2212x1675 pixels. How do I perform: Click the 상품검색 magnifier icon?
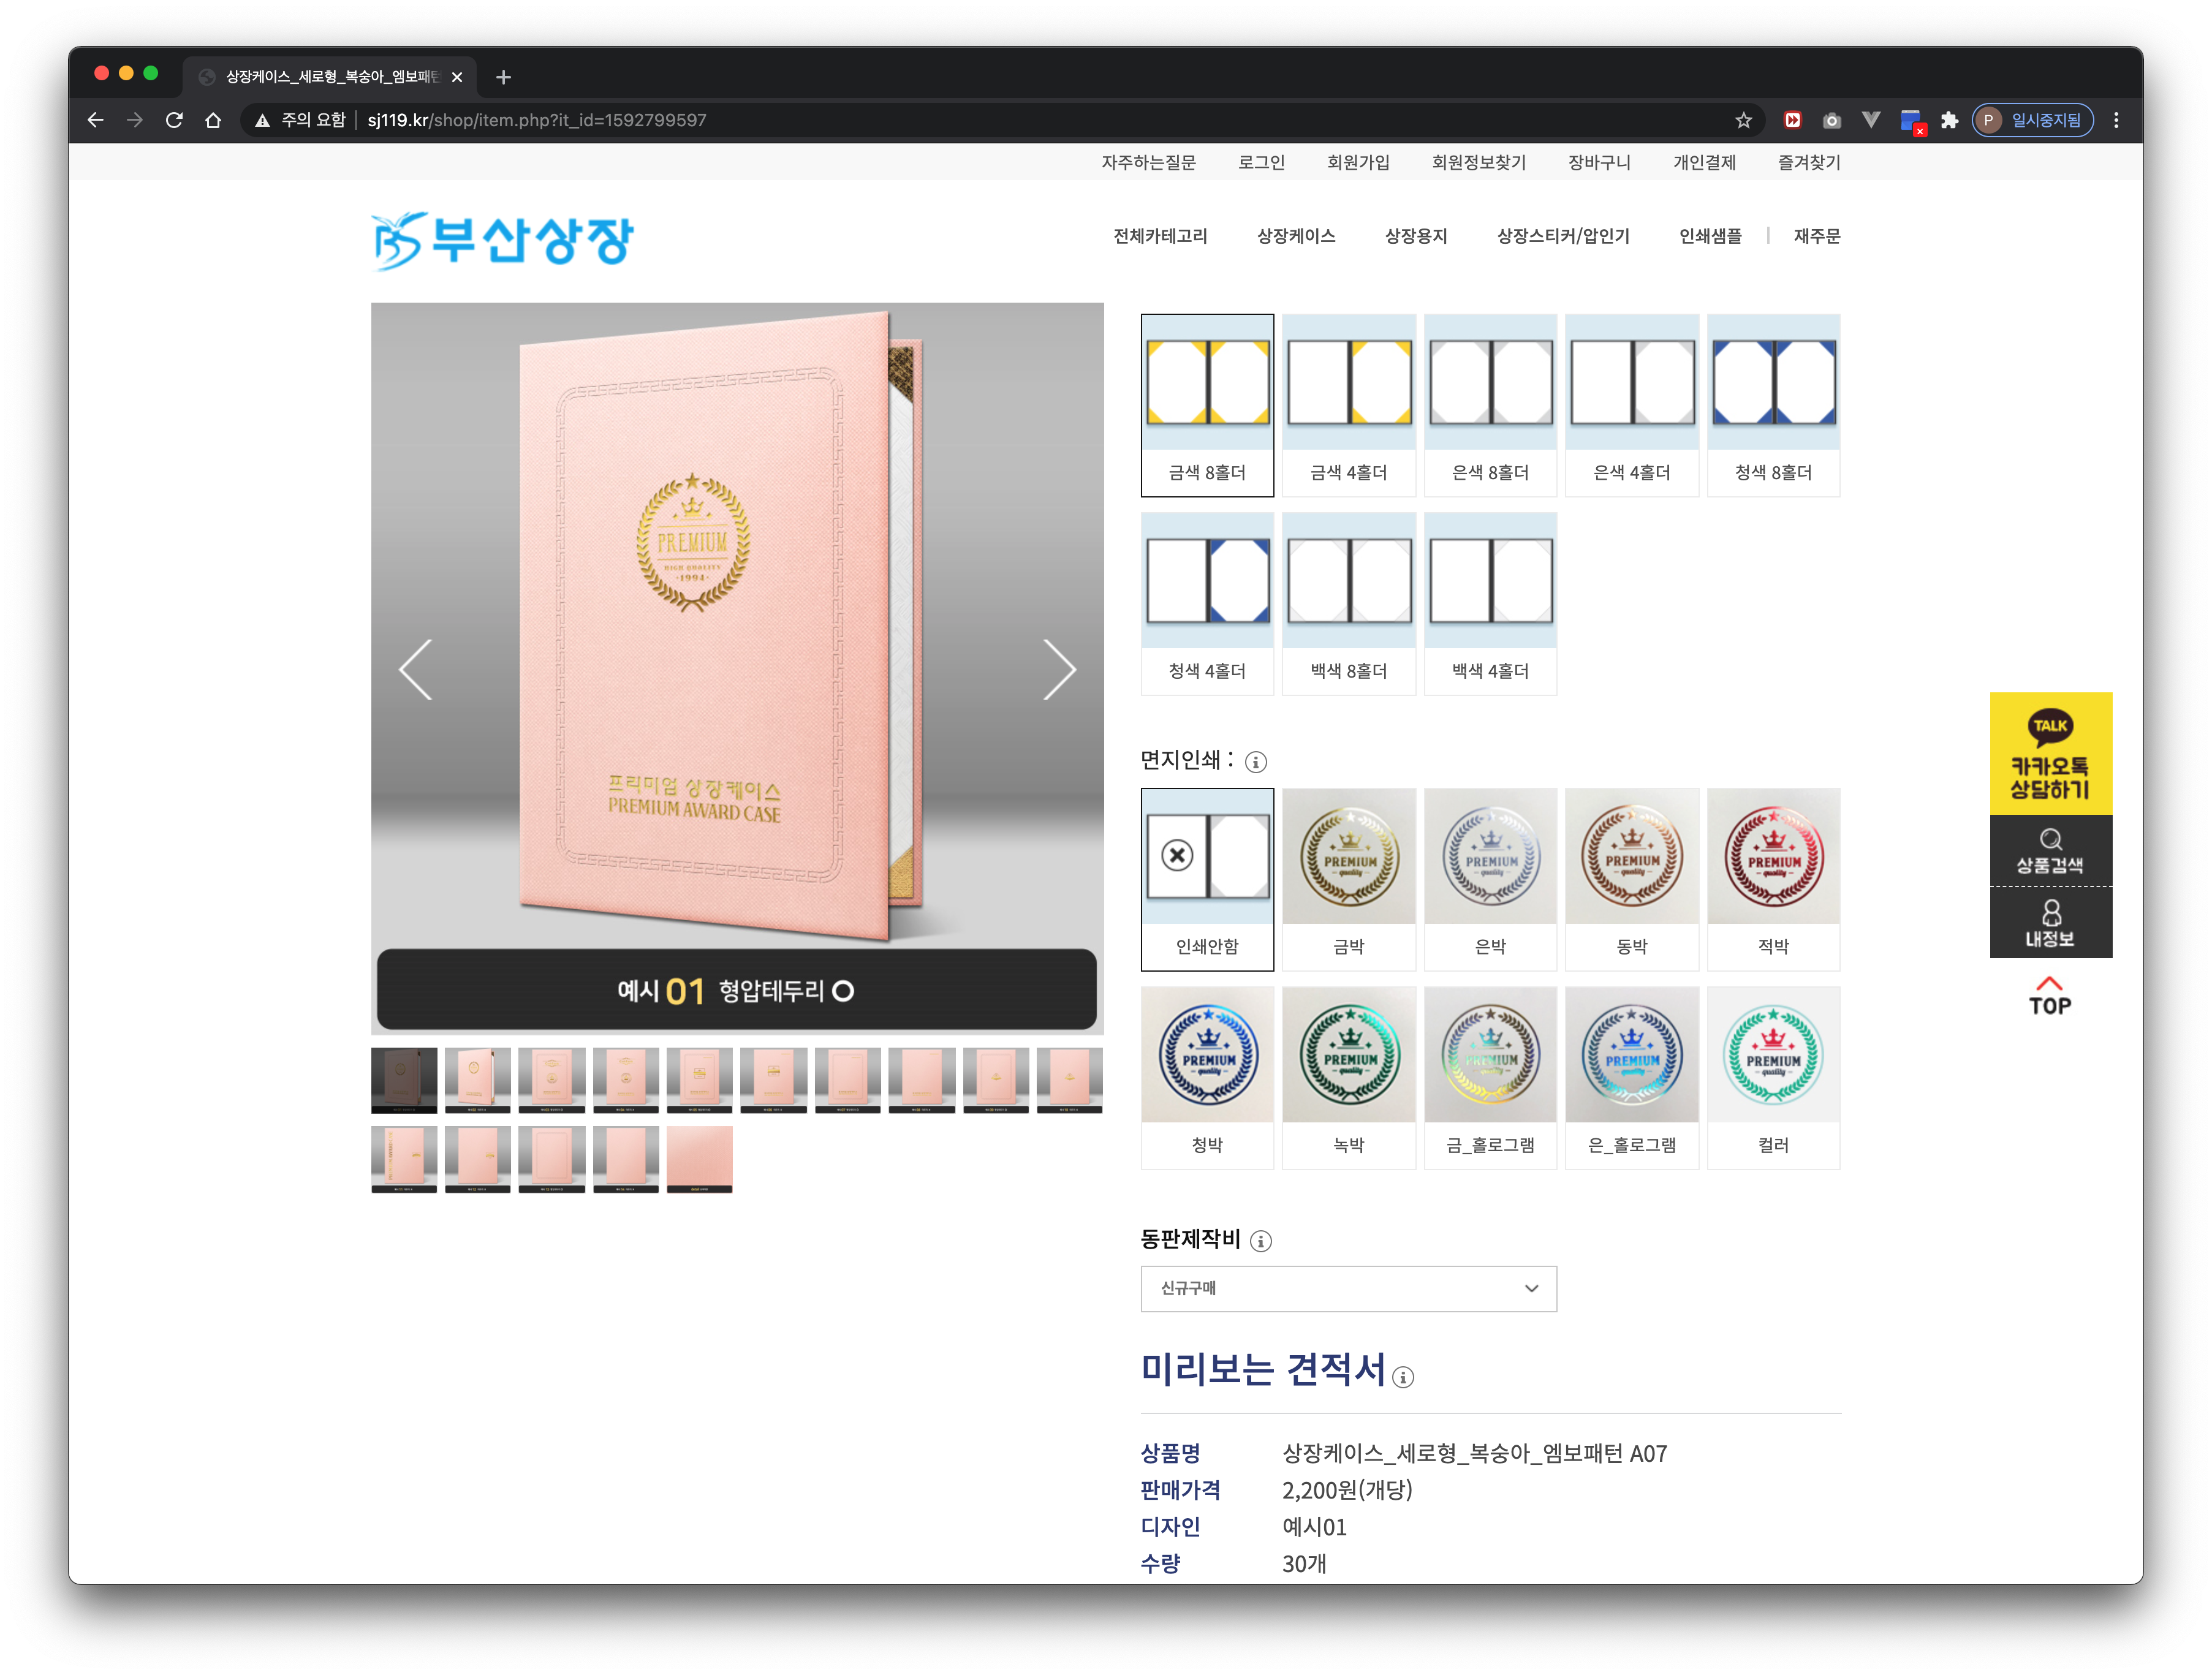tap(2050, 840)
